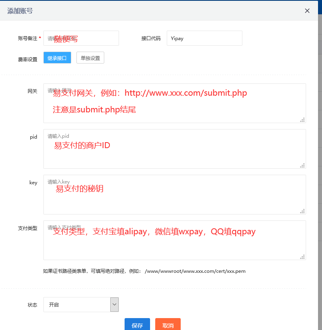Click the resize grip on the 支付类型 textarea
Viewport: 322px width, 330px height.
click(302, 257)
